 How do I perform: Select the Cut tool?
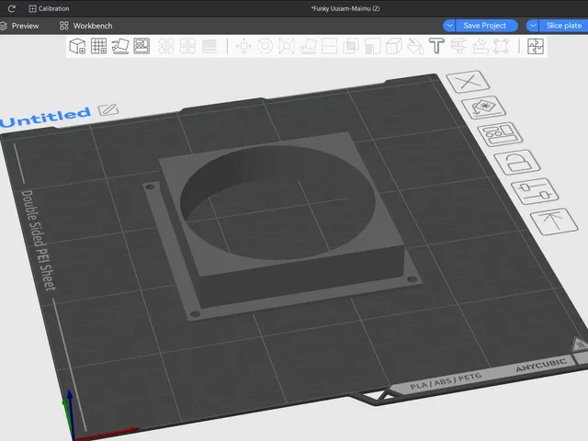pyautogui.click(x=329, y=46)
